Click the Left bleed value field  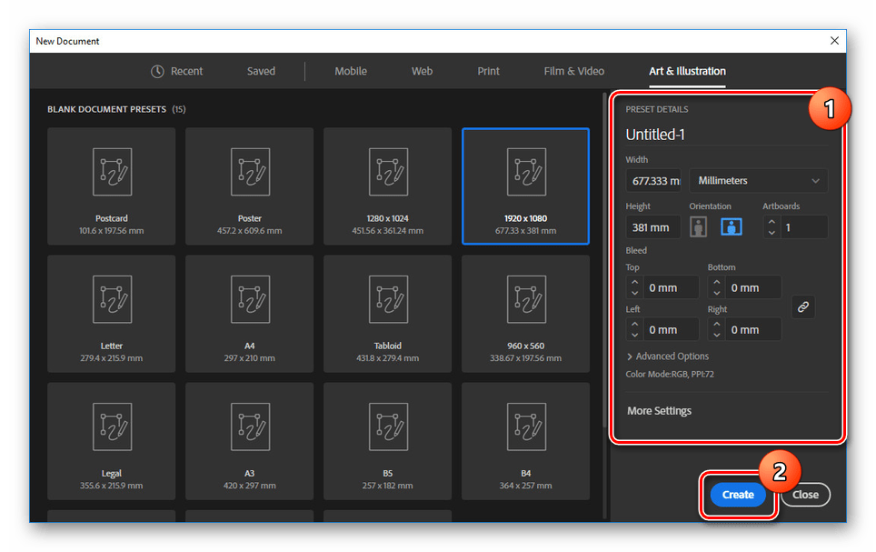(671, 329)
